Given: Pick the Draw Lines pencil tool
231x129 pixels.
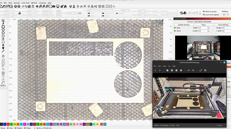Looking at the screenshot, I should pos(3,23).
